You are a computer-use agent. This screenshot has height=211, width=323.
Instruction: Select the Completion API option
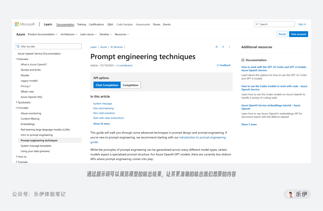pyautogui.click(x=131, y=85)
